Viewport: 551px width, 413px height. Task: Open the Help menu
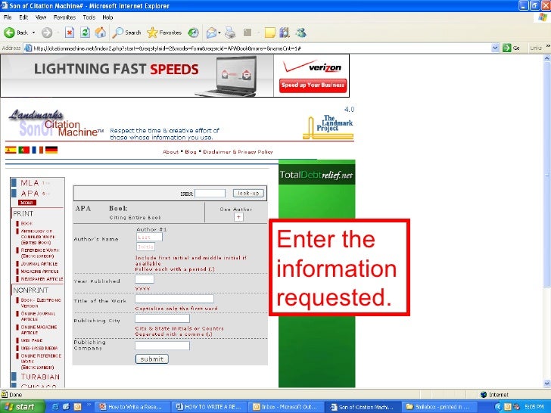pos(107,17)
